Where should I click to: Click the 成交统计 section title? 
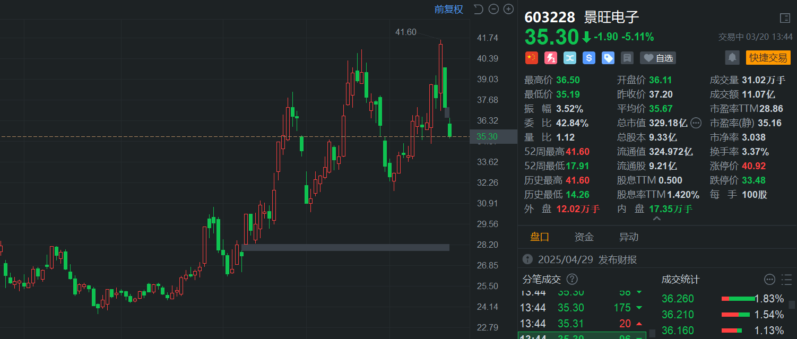coord(680,279)
